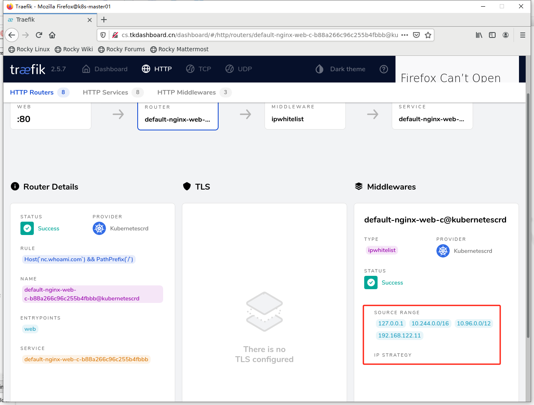Open the Rocky Mattermost bookmark
Viewport: 534px width, 405px height.
pos(179,49)
